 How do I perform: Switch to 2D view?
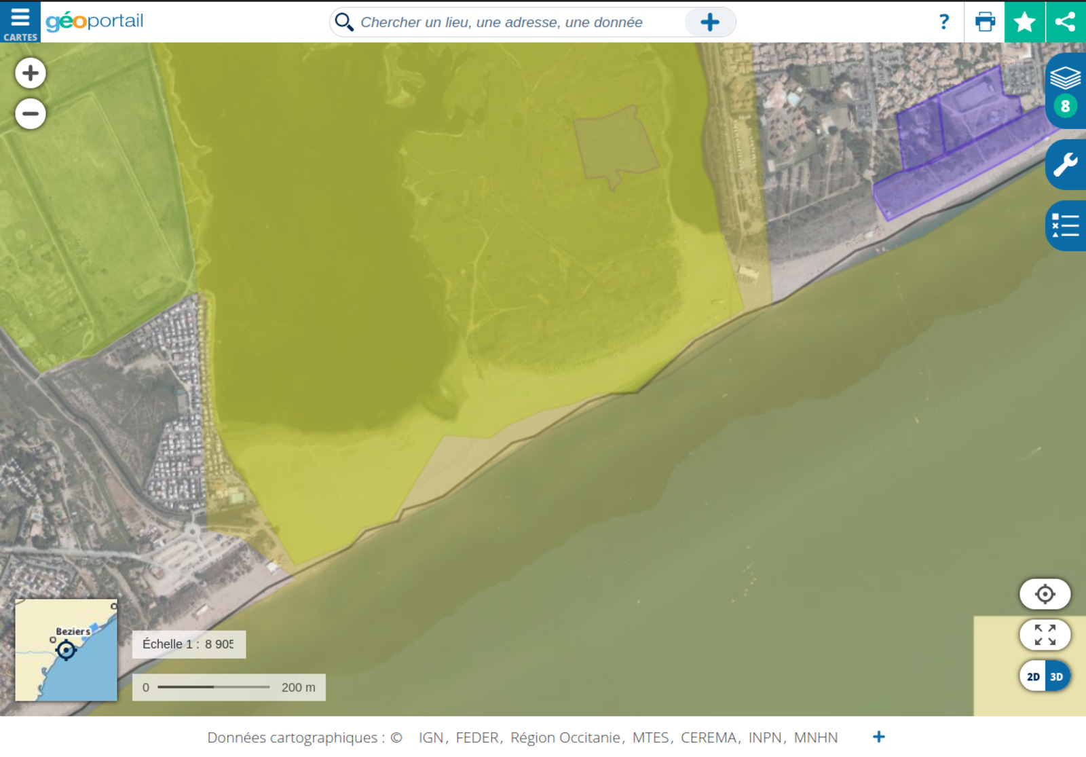1033,677
